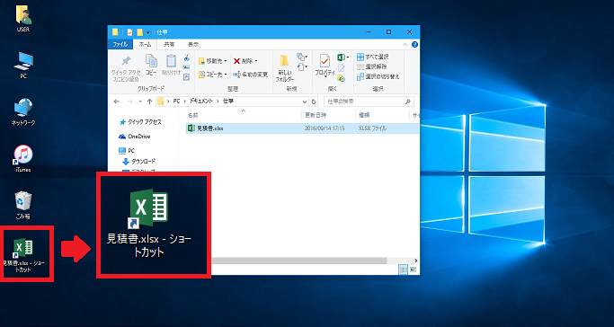The height and width of the screenshot is (327, 614).
Task: Select OneDrive in navigation pane
Action: coord(134,137)
